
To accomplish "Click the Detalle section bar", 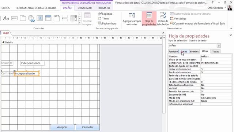I will coord(82,43).
